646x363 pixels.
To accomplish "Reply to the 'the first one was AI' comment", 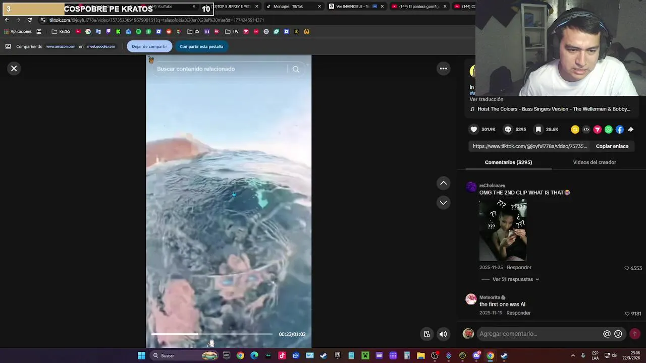I will [x=518, y=313].
